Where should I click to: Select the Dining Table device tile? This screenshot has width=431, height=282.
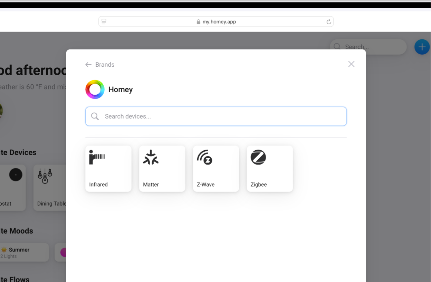[50, 188]
